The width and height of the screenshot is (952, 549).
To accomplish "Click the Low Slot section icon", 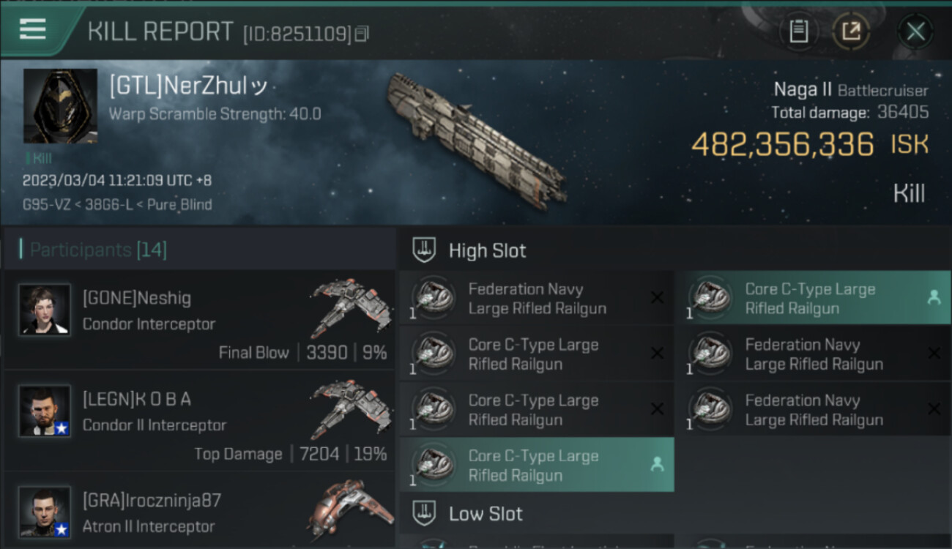I will (x=424, y=513).
